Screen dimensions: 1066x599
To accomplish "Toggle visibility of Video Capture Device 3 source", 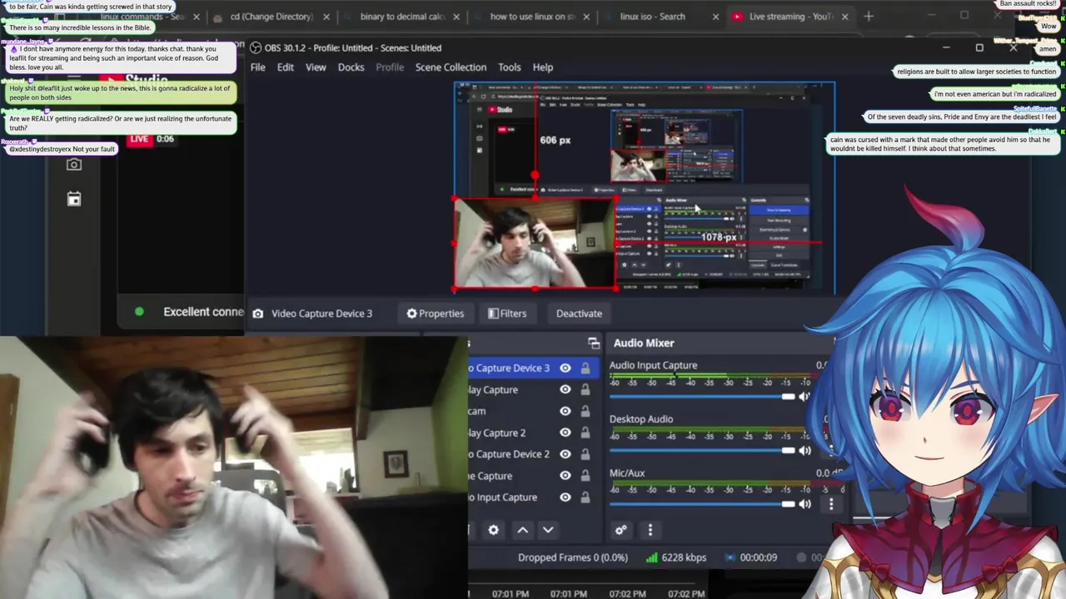I will (x=565, y=368).
